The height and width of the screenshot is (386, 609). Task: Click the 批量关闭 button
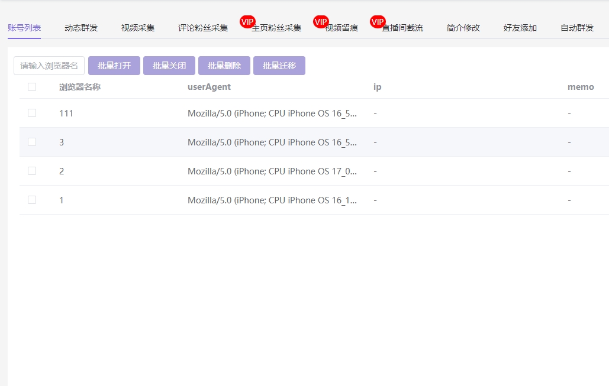[x=169, y=66]
